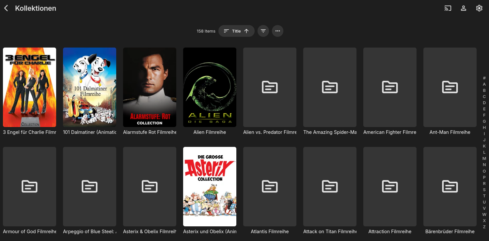The width and height of the screenshot is (489, 241).
Task: Jump to letter S in alphabet index
Action: pos(484,190)
